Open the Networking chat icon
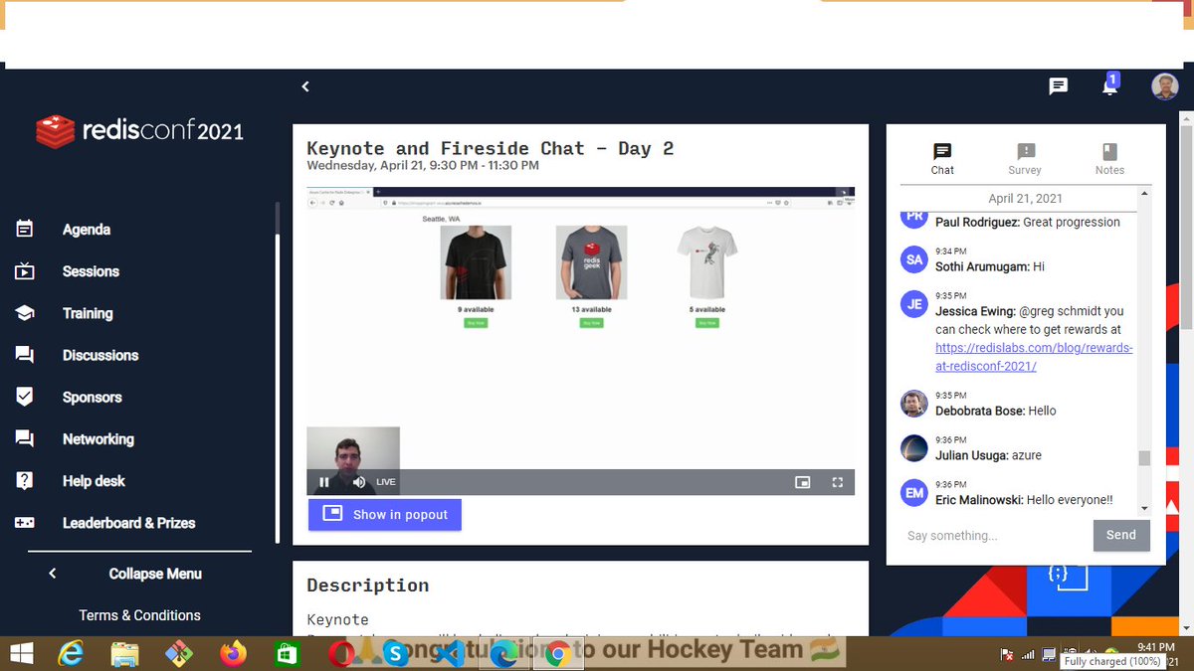 pyautogui.click(x=25, y=438)
